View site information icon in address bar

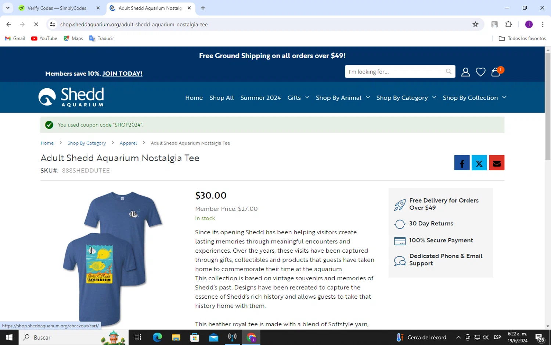pyautogui.click(x=53, y=24)
